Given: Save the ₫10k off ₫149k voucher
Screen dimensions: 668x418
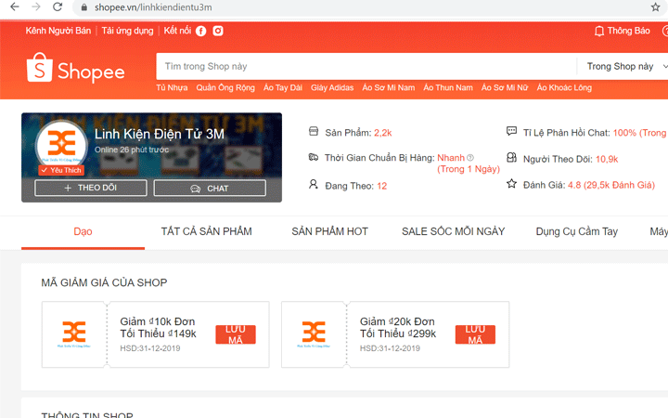Looking at the screenshot, I should point(236,334).
